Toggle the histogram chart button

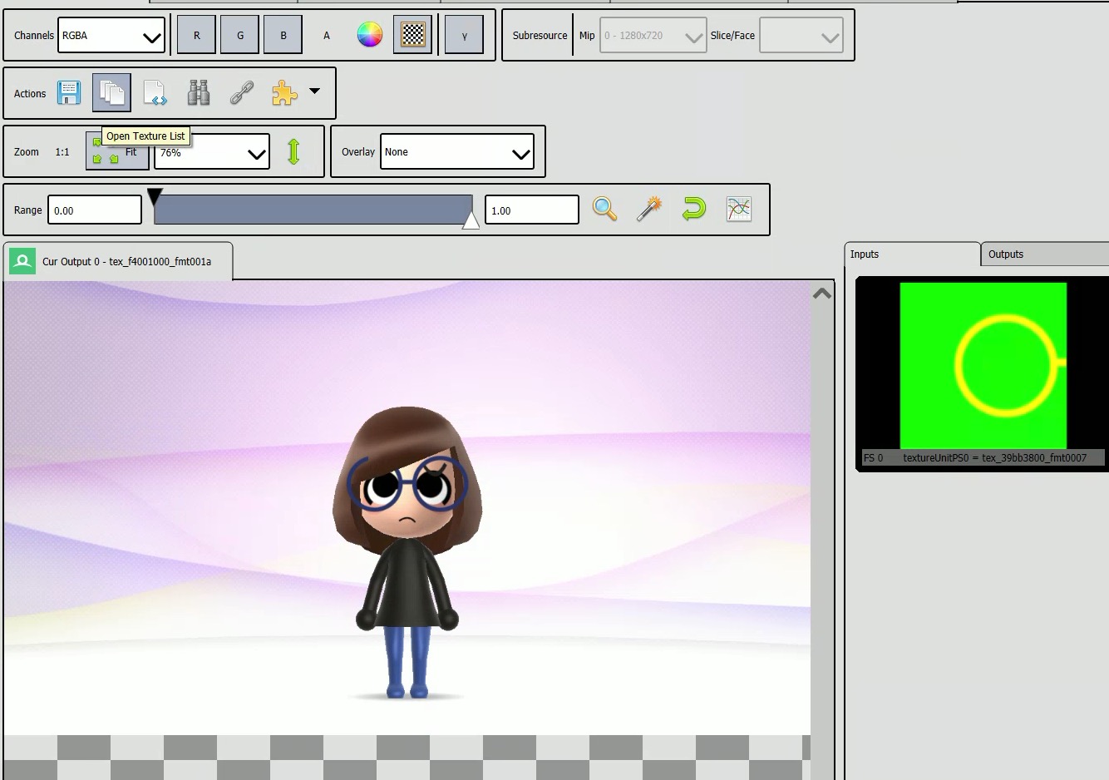[739, 210]
